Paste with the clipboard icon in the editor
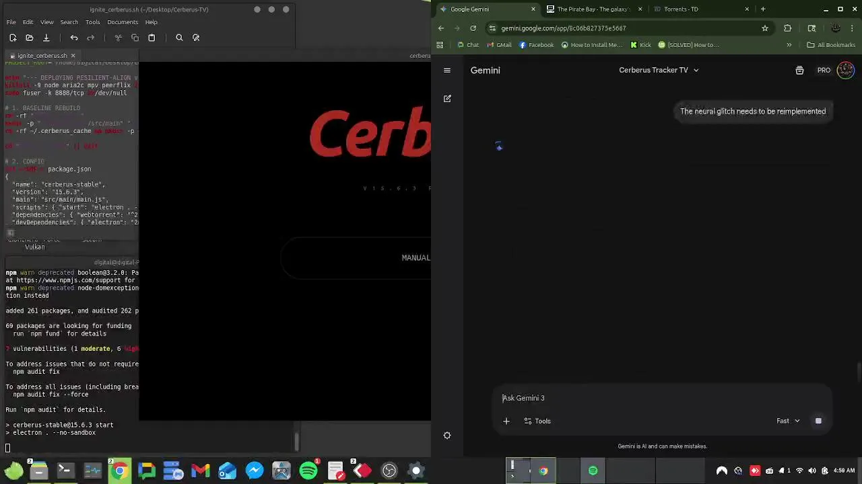Image resolution: width=862 pixels, height=484 pixels. click(x=152, y=38)
